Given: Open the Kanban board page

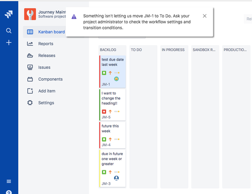Looking at the screenshot, I should [x=52, y=32].
